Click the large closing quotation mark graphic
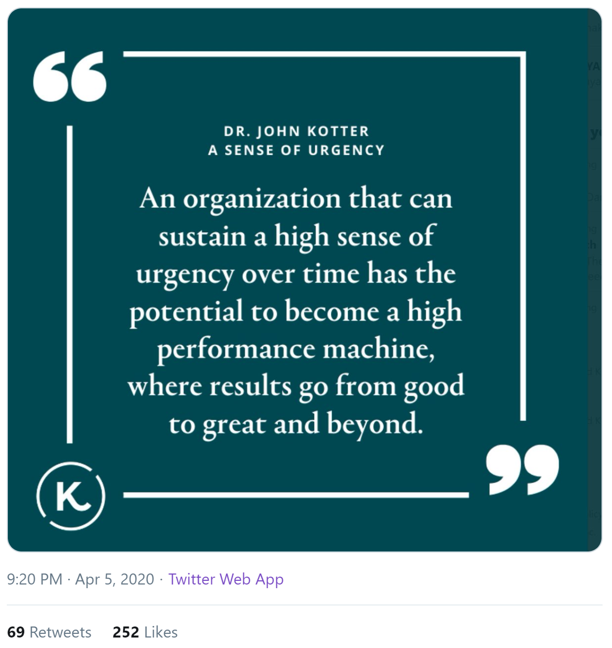Screen dimensions: 612x648 [522, 470]
